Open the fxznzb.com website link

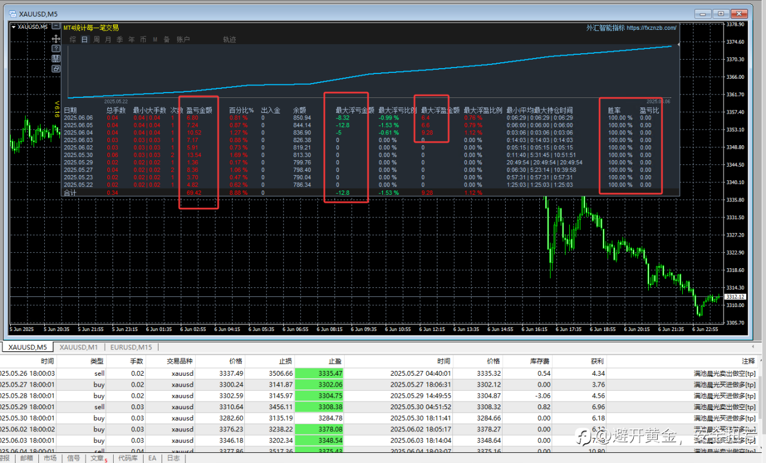(x=651, y=27)
